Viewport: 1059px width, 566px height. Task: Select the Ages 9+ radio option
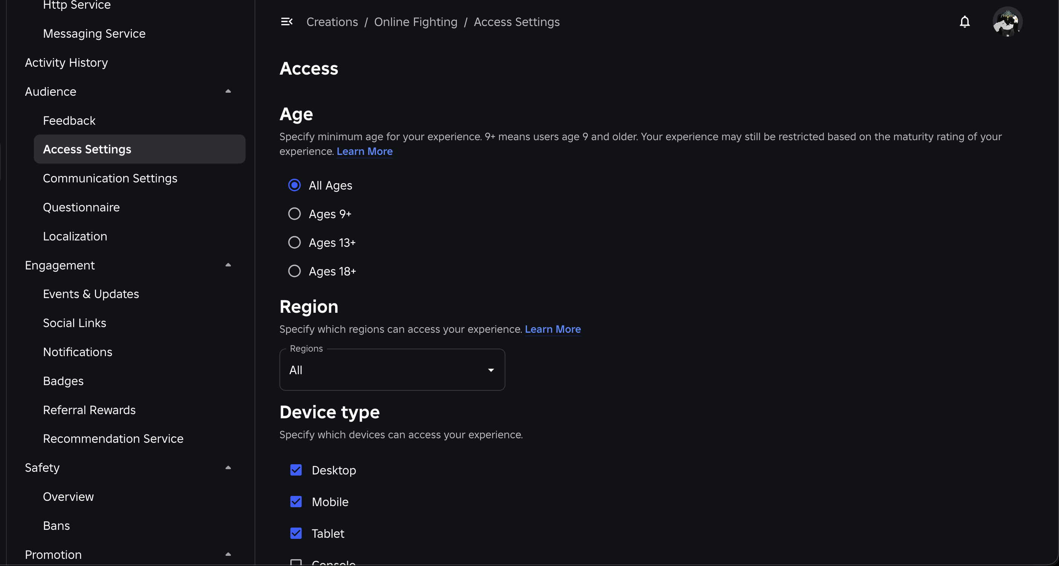(x=295, y=214)
